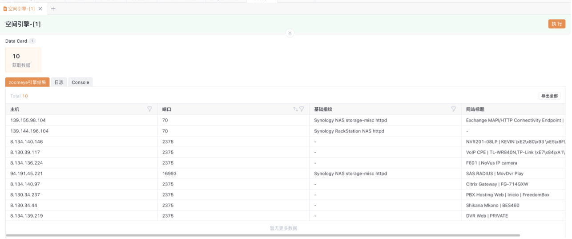Click the horizontal scrollbar of results table
This screenshot has width=572, height=239.
(x=262, y=235)
